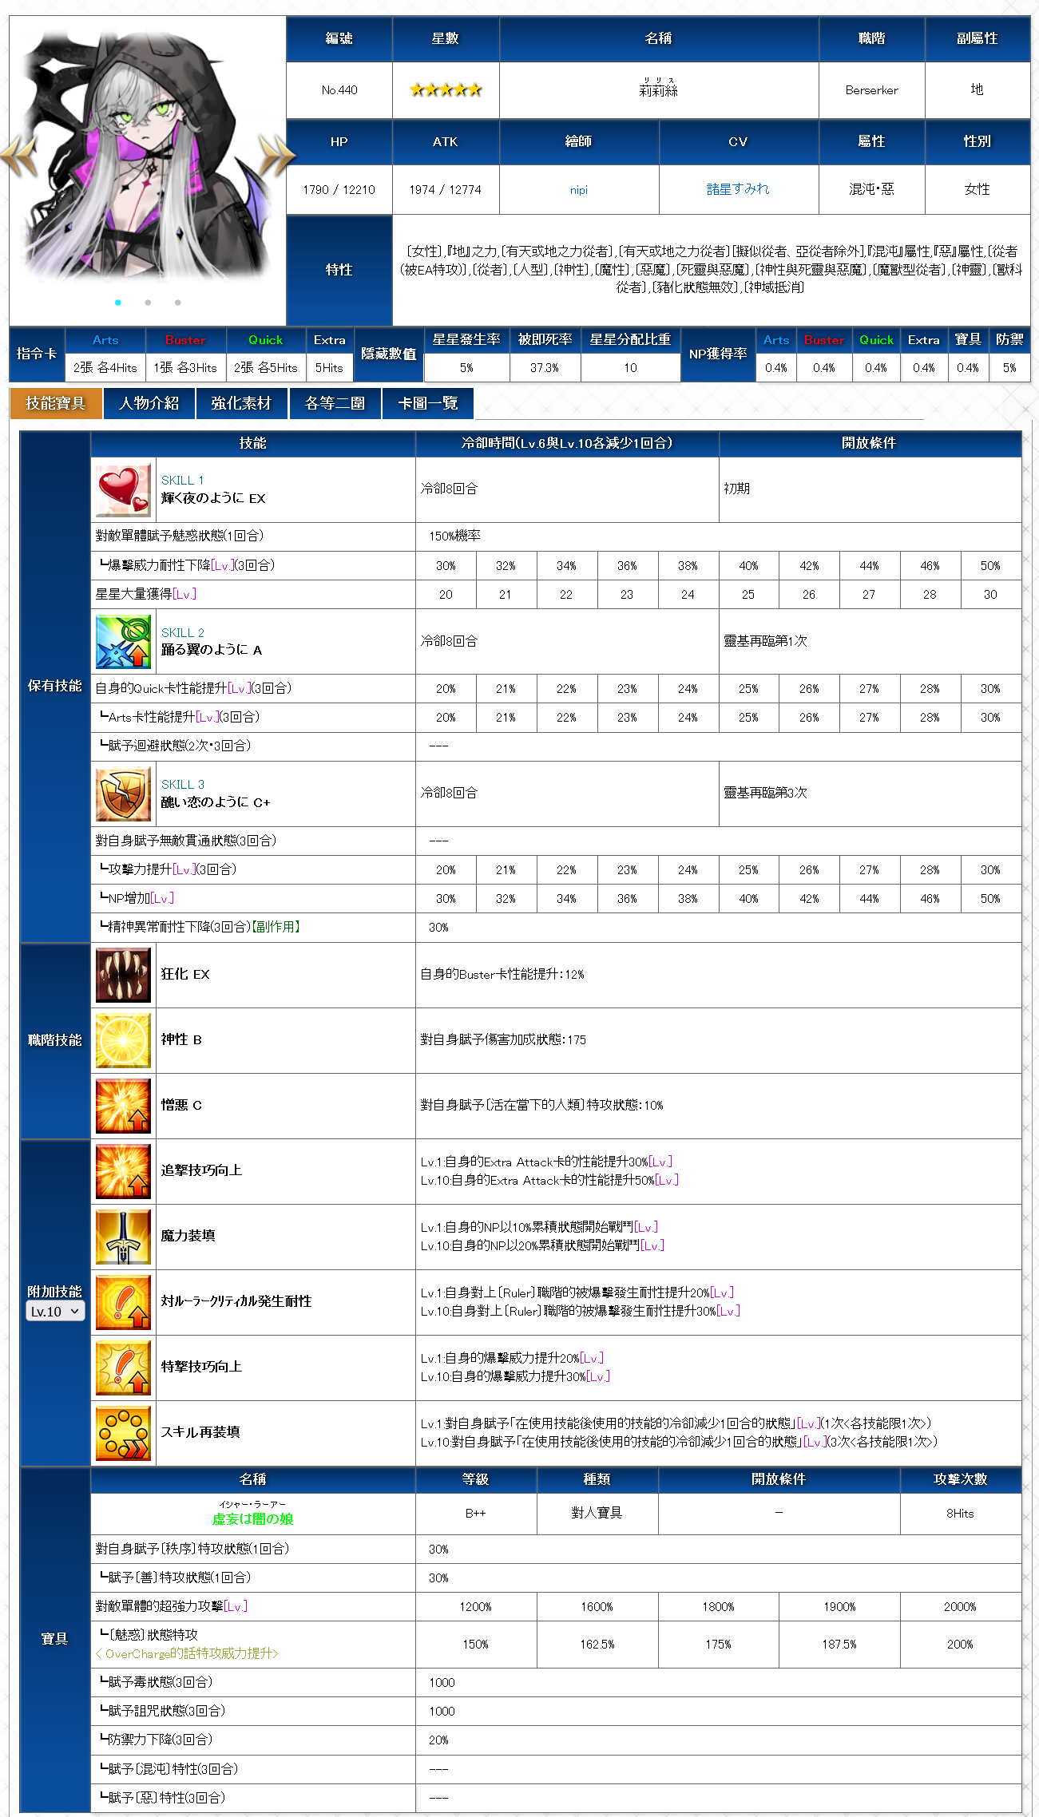Screen dimensions: 1039x1817
Task: Click the 神性 B sun icon
Action: (123, 1040)
